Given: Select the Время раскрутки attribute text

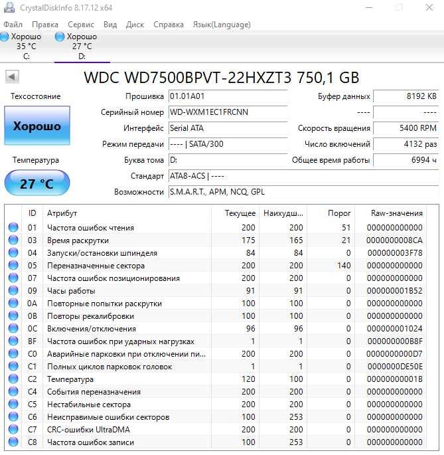Looking at the screenshot, I should 78,240.
